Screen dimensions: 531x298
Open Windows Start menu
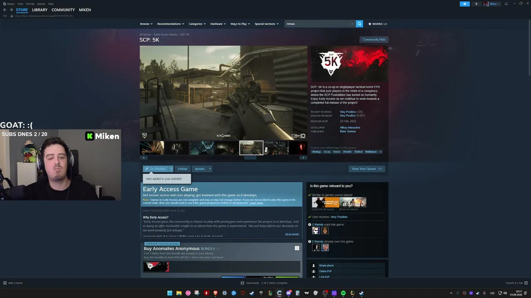[170, 293]
